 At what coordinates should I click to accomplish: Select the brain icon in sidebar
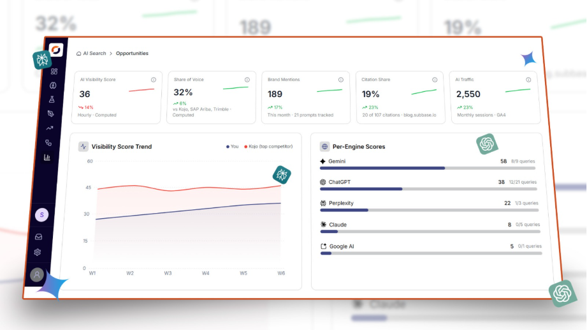(53, 86)
